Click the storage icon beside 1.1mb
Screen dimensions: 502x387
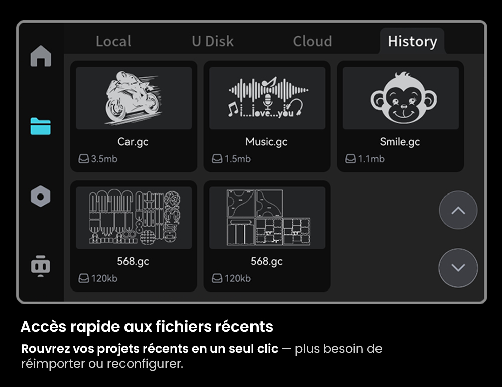(x=350, y=159)
